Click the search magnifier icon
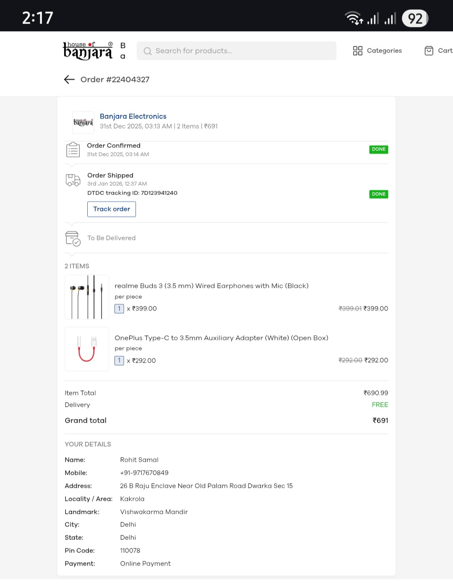Viewport: 453px width, 587px height. click(147, 51)
